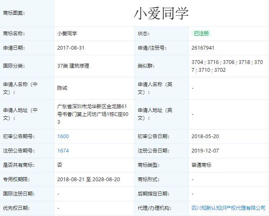This screenshot has height=216, width=269.
Task: Click the 已注册 status badge
Action: point(201,33)
